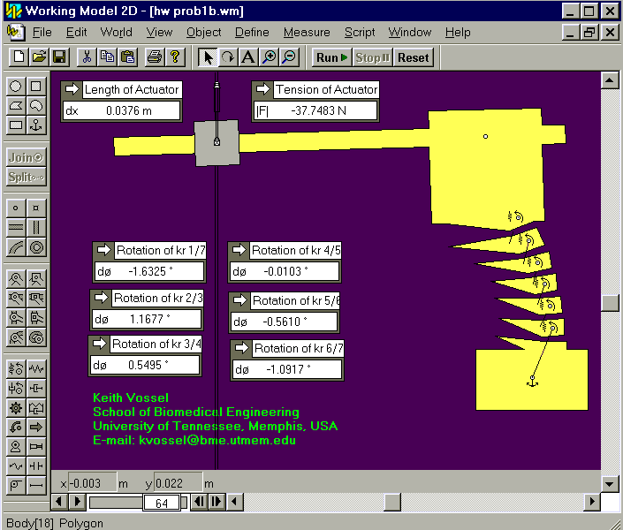Click the Join button
Viewport: 623px width, 530px height.
click(x=27, y=157)
